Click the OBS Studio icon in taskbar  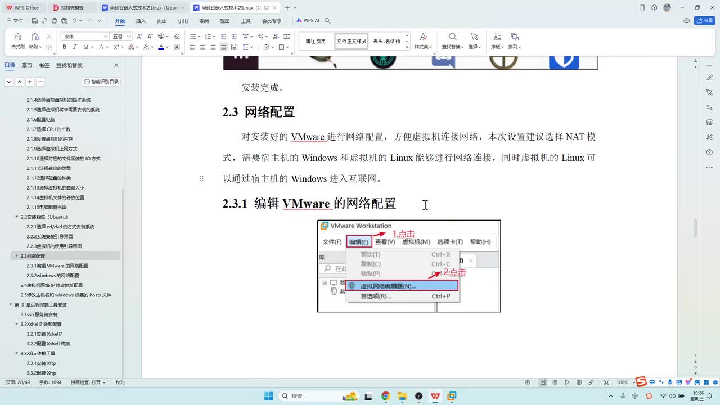click(418, 396)
